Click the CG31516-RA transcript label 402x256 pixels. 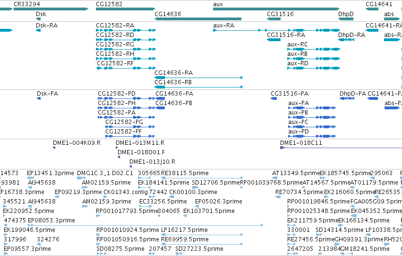pos(286,35)
